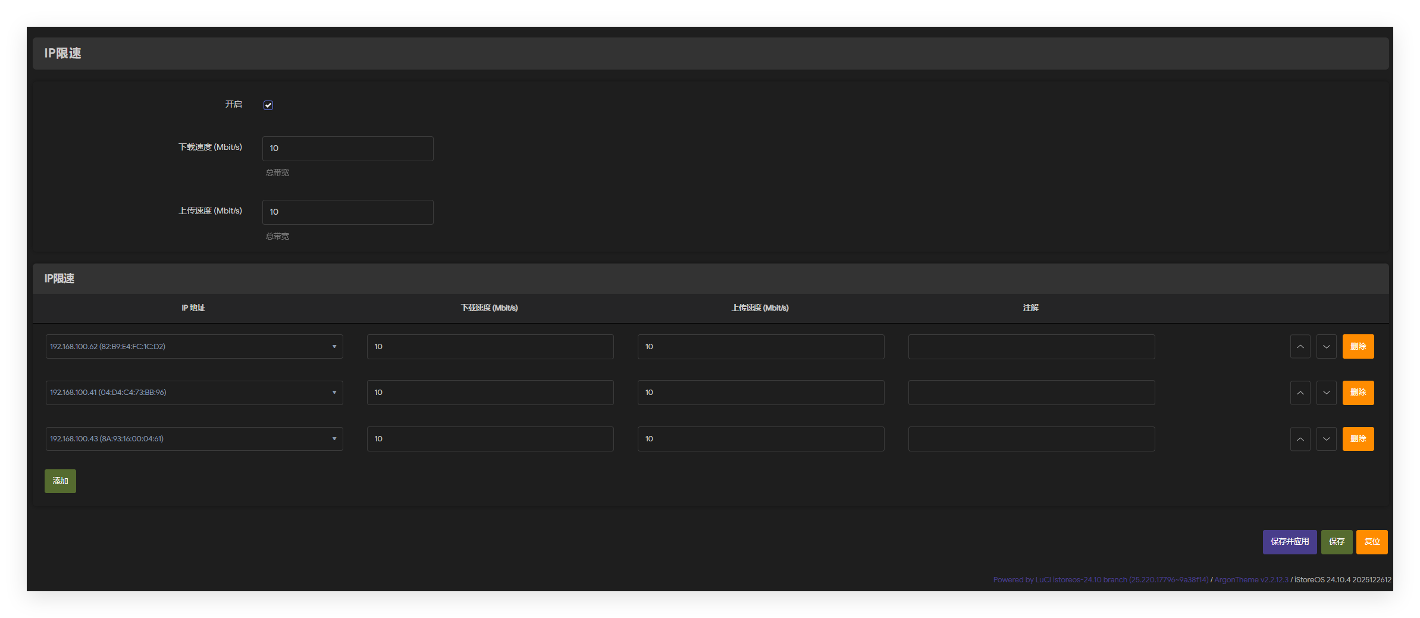1420x618 pixels.
Task: Open the ArgonTheme v2.2.12.3 footer link
Action: tap(1250, 580)
